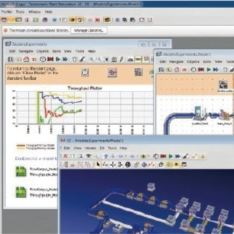Select the four-arrow move tool in the 3D toolbar
The width and height of the screenshot is (234, 234).
coord(113,164)
